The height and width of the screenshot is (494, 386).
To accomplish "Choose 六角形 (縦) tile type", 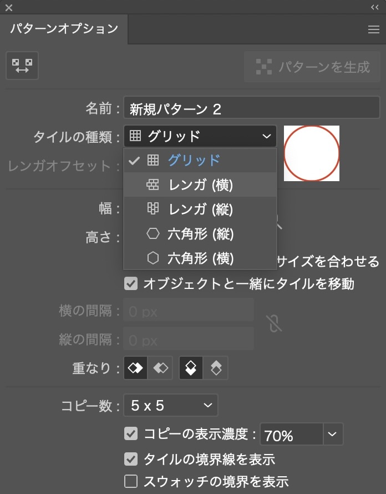I will coord(200,234).
